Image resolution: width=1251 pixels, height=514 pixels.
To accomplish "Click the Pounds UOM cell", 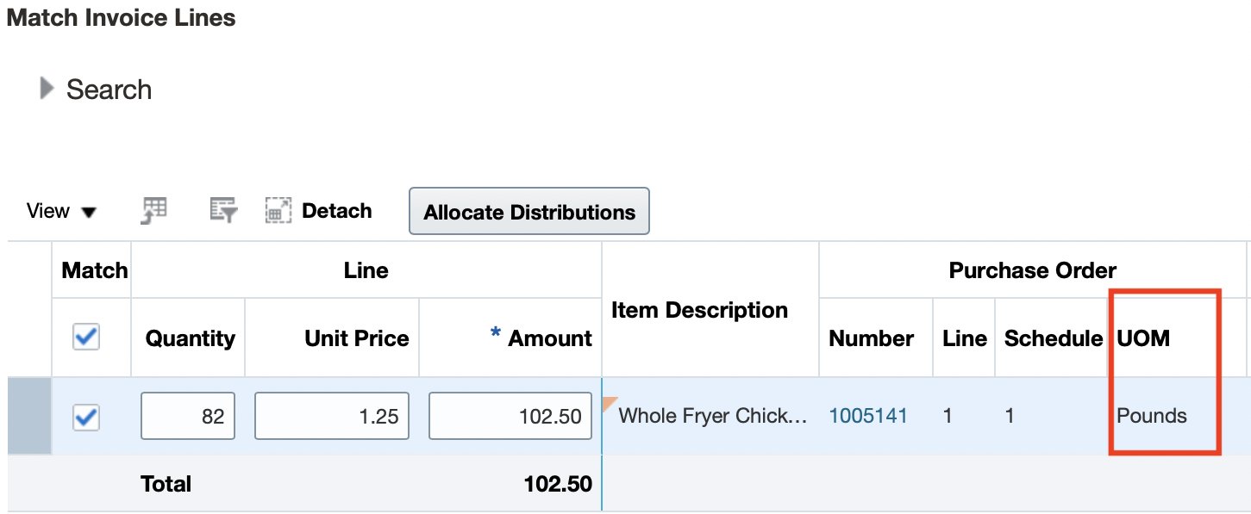I will 1152,417.
